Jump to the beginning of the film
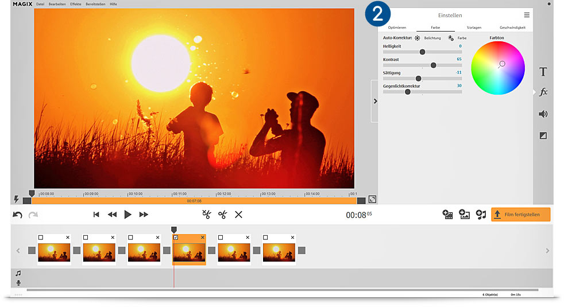 (96, 215)
